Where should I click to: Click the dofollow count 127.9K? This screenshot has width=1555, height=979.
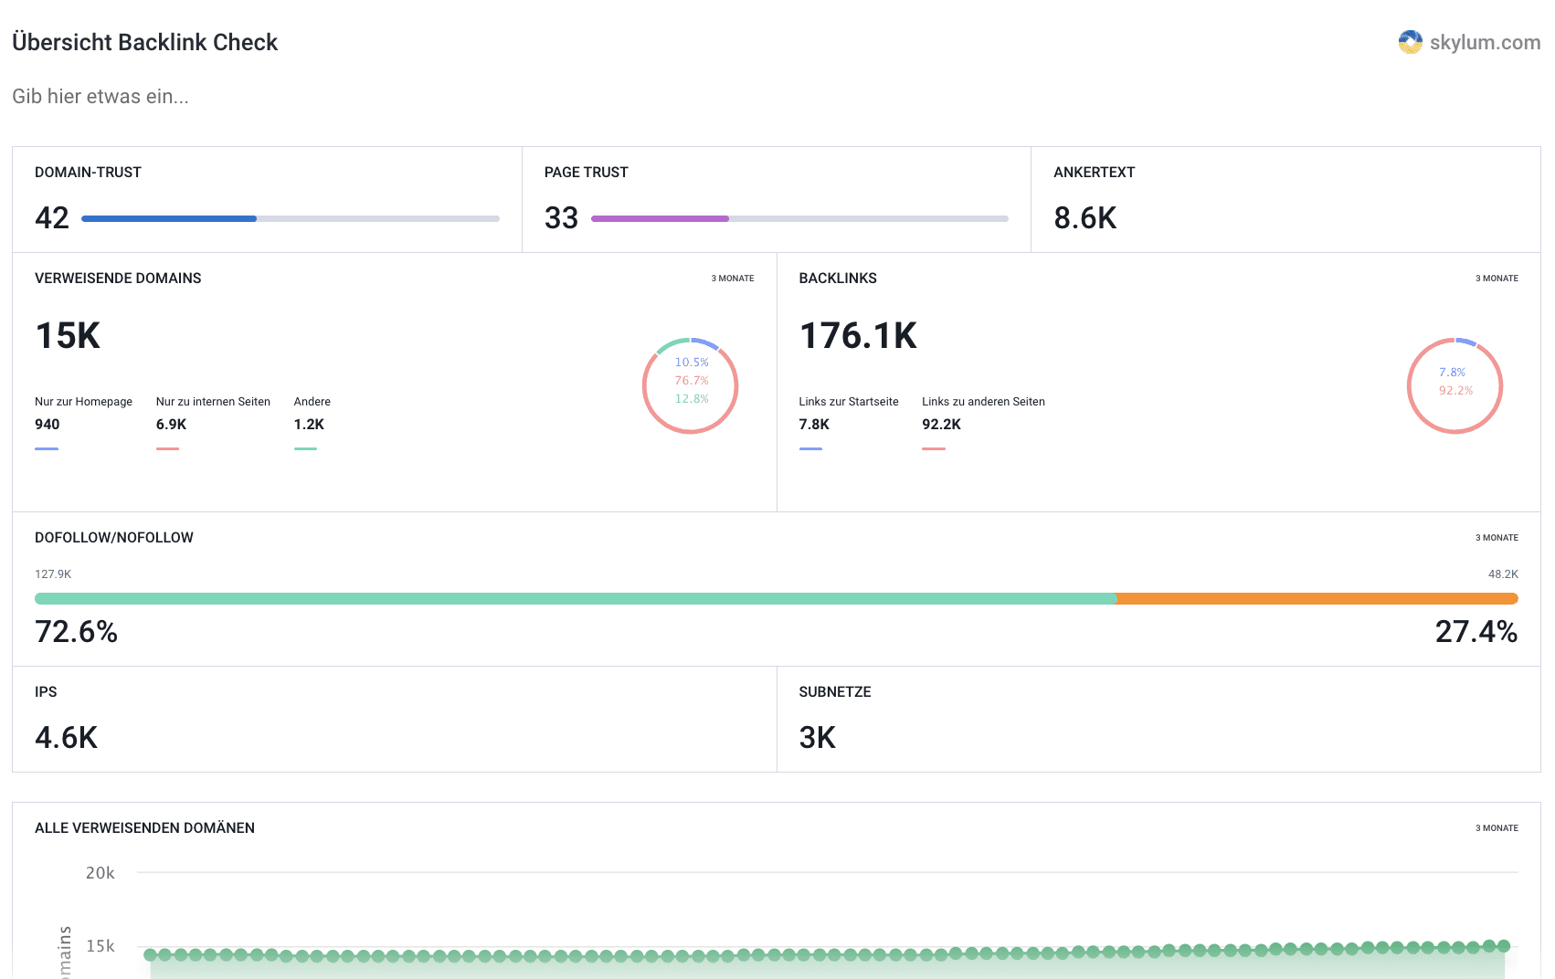[53, 574]
